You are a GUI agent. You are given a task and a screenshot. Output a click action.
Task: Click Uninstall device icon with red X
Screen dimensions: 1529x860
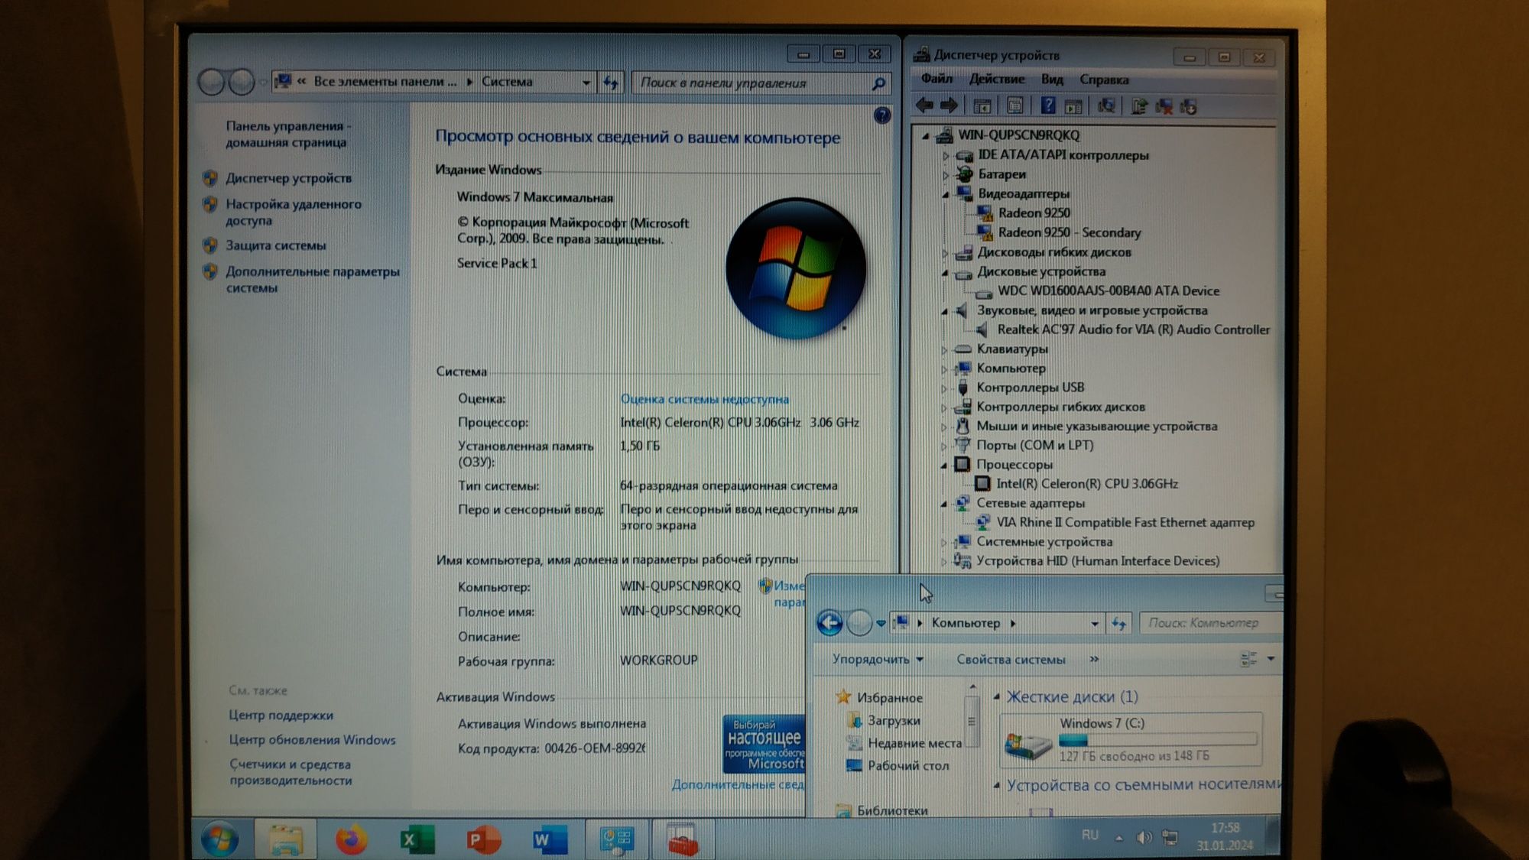(x=1164, y=106)
